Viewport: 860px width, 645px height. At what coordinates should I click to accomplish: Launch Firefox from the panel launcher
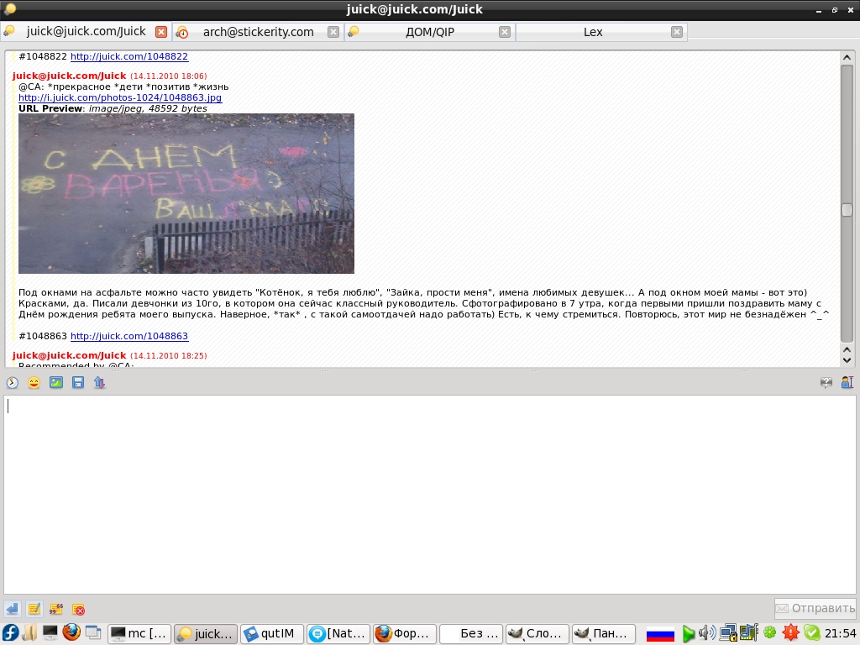pos(71,633)
